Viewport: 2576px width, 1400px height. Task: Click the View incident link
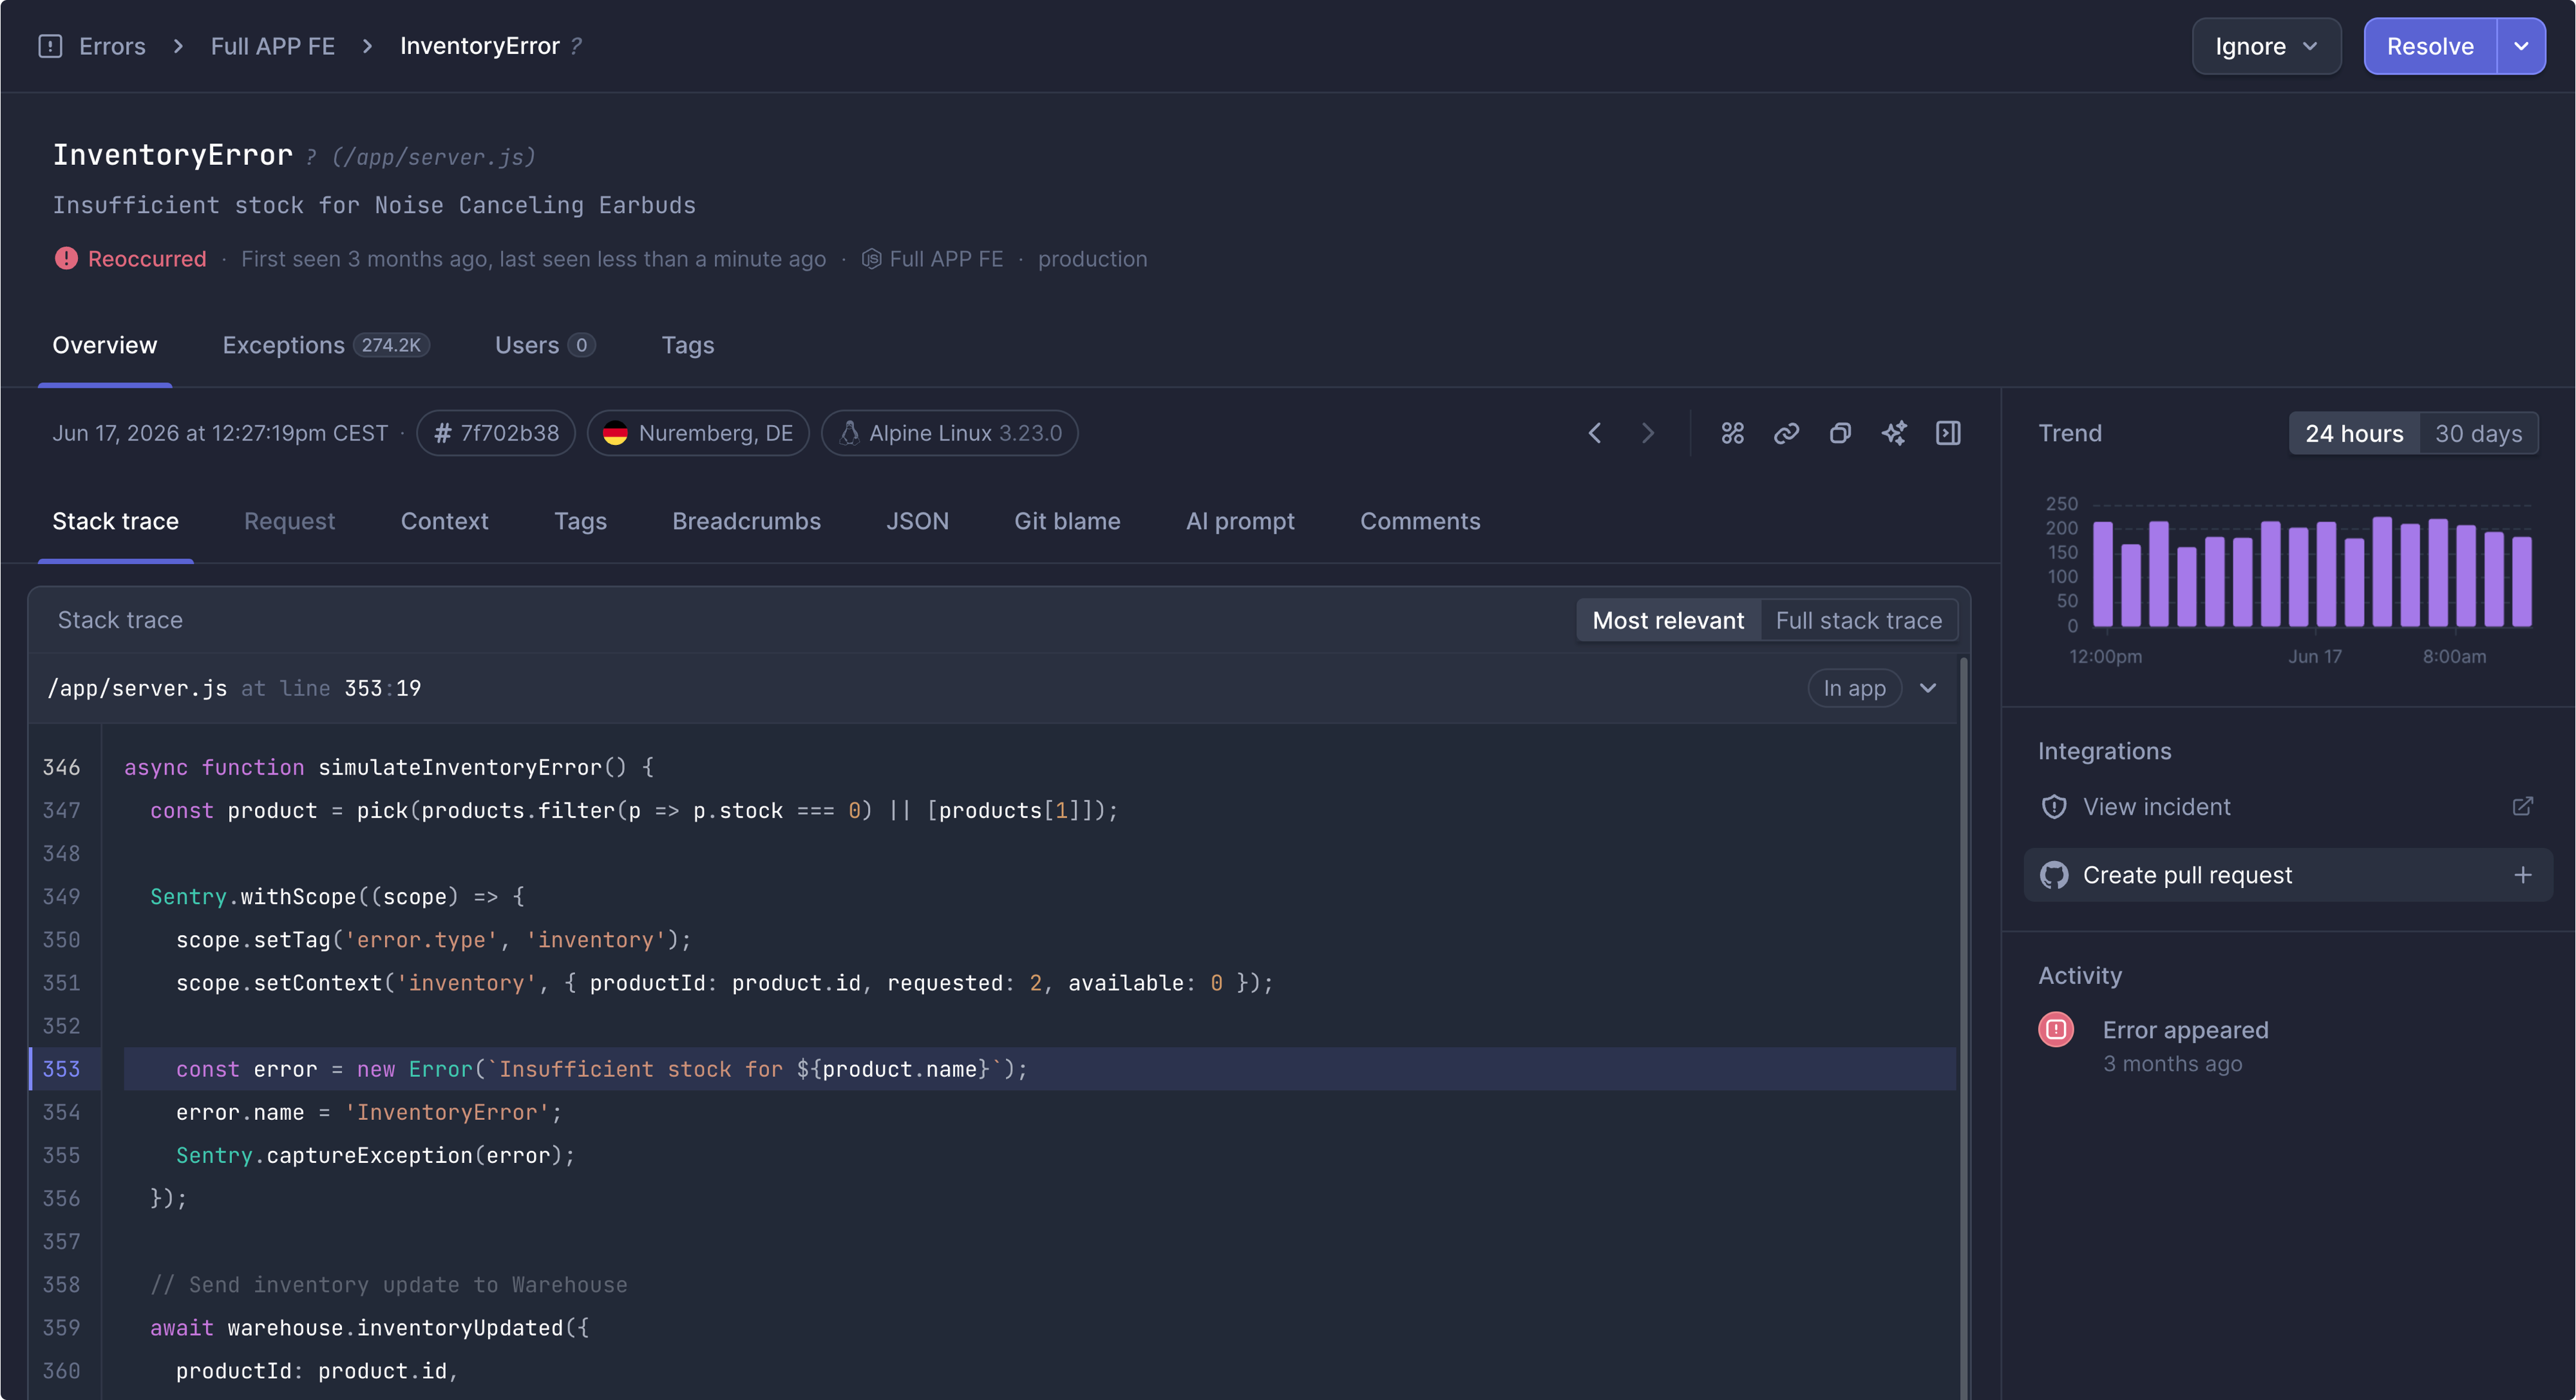(2156, 807)
